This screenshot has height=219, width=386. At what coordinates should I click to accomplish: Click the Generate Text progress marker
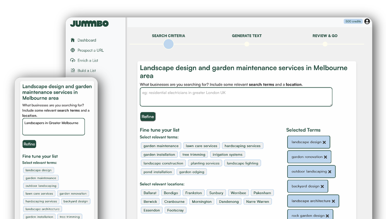tap(247, 44)
